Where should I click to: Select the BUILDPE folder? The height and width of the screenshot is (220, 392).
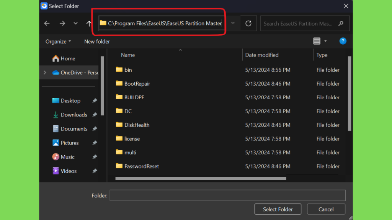[134, 97]
